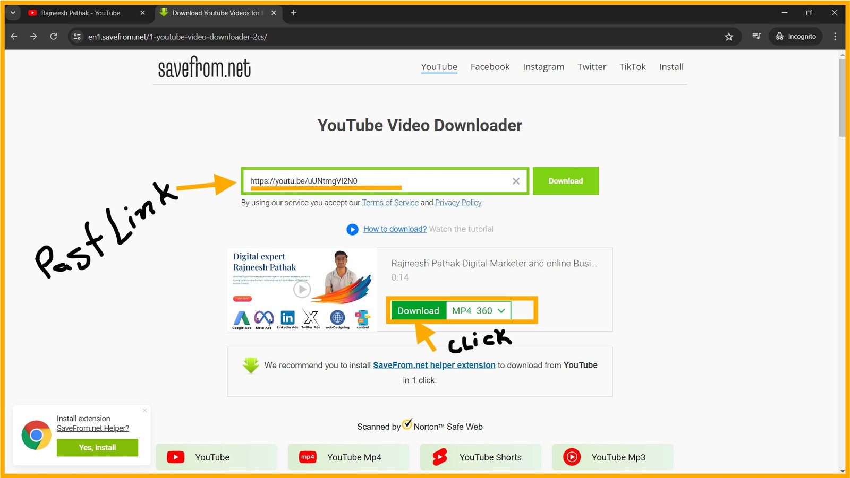Viewport: 850px width, 478px height.
Task: Play the video preview via play circle
Action: point(302,289)
